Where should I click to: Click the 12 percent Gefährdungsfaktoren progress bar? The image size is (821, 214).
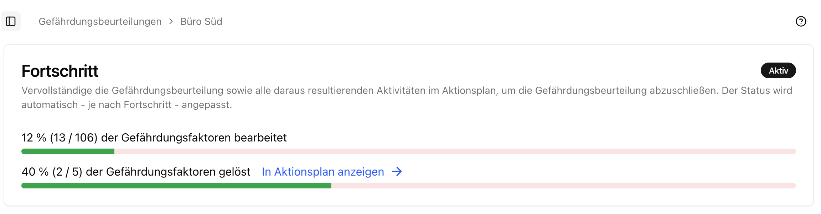click(x=410, y=151)
